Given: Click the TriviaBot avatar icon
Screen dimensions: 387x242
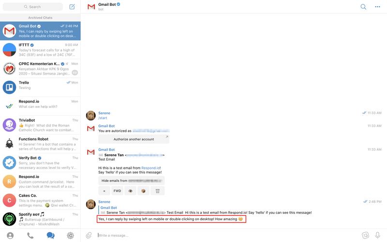Looking at the screenshot, I should click(9, 125).
